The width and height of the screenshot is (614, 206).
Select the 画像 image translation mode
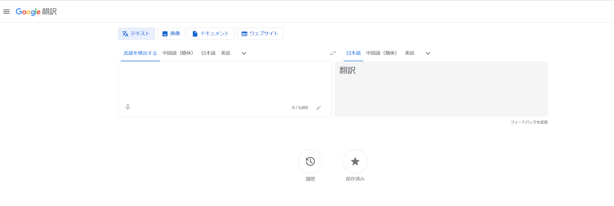pyautogui.click(x=171, y=34)
